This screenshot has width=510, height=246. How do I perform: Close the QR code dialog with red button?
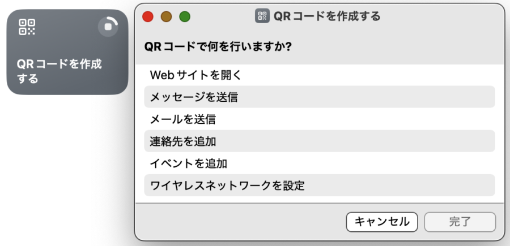[148, 16]
